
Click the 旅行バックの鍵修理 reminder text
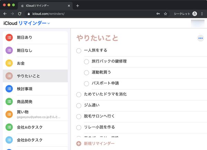109,61
